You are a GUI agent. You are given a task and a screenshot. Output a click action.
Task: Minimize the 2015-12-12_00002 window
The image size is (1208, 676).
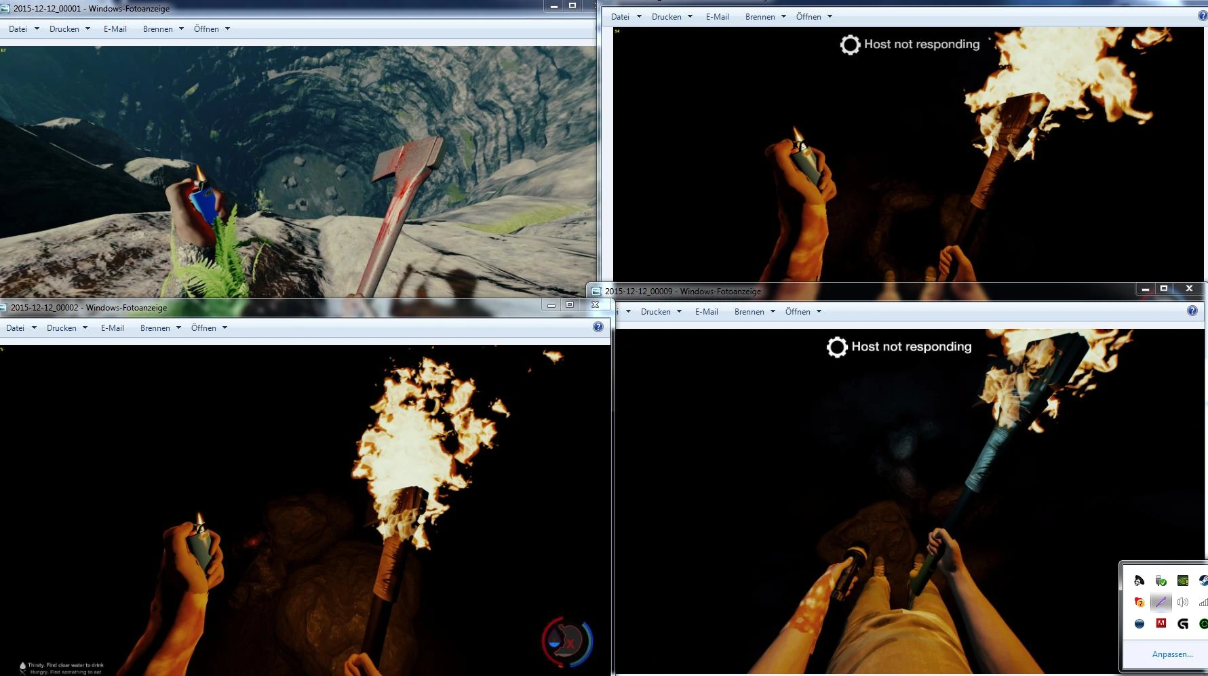(551, 305)
